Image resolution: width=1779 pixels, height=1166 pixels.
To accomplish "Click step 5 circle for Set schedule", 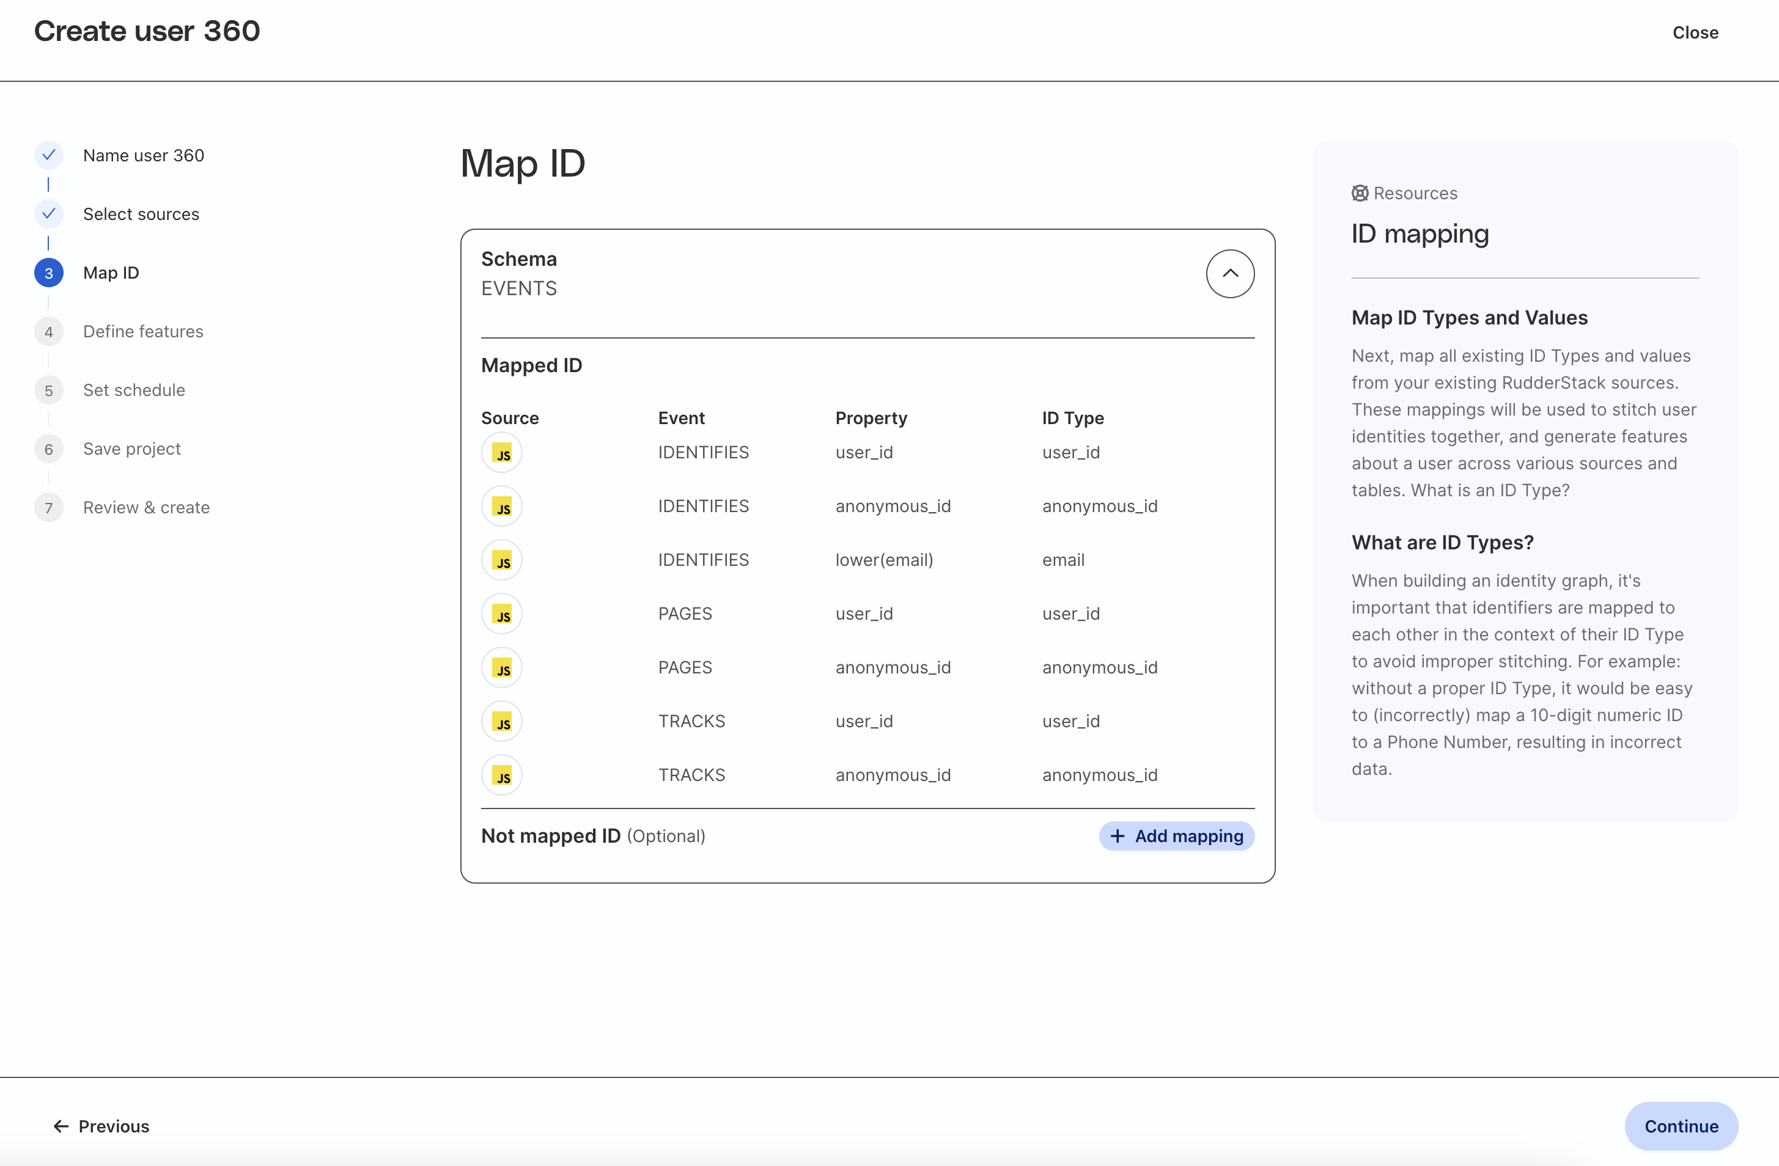I will (48, 390).
